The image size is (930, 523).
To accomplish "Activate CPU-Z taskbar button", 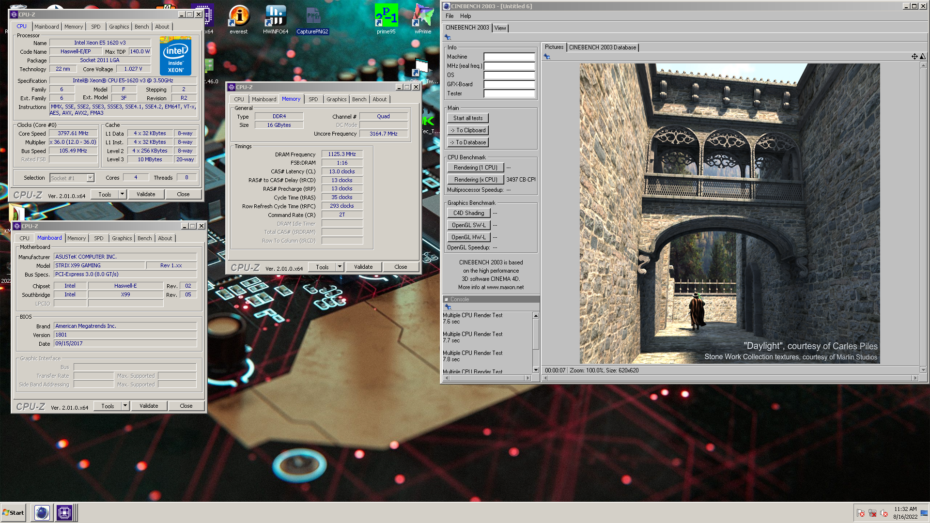I will point(64,512).
